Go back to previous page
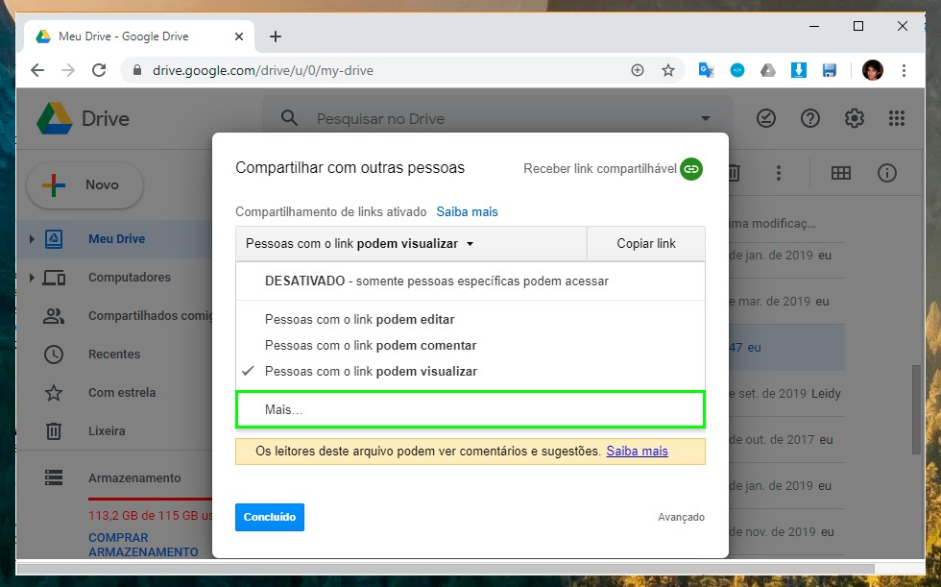The image size is (941, 587). click(x=37, y=70)
